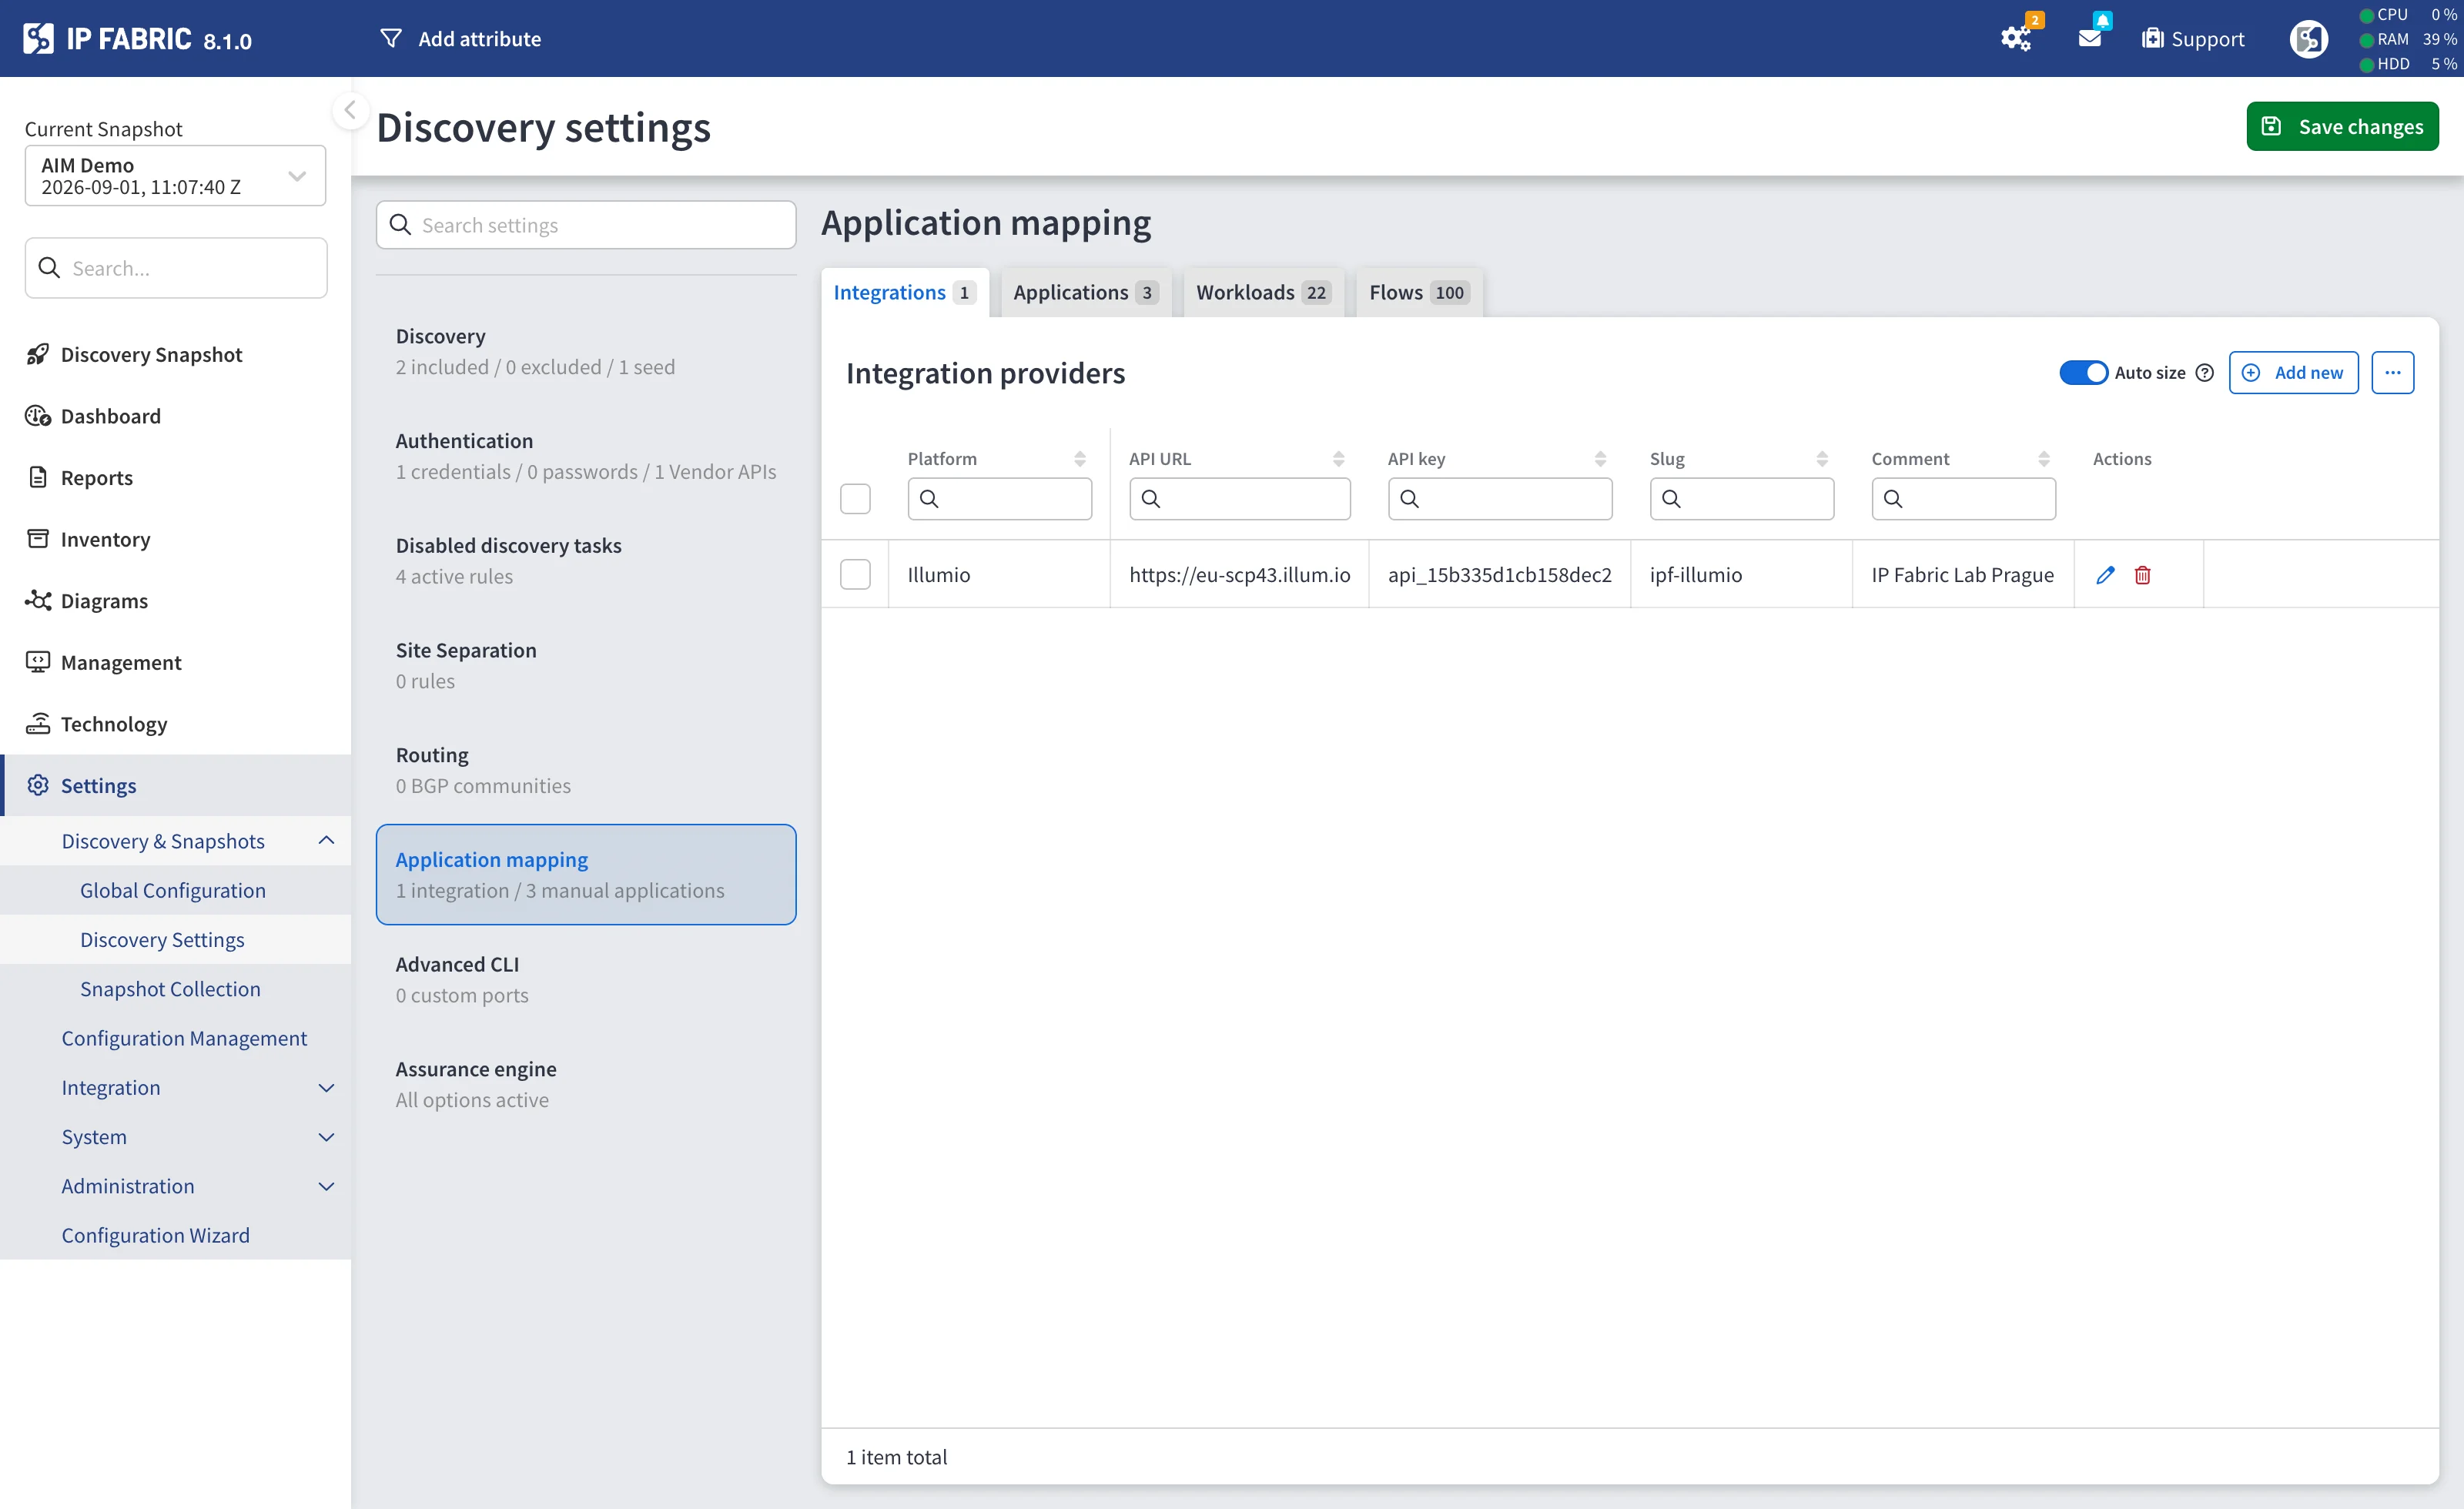Open Diagrams from the sidebar
The image size is (2464, 1509).
point(104,600)
